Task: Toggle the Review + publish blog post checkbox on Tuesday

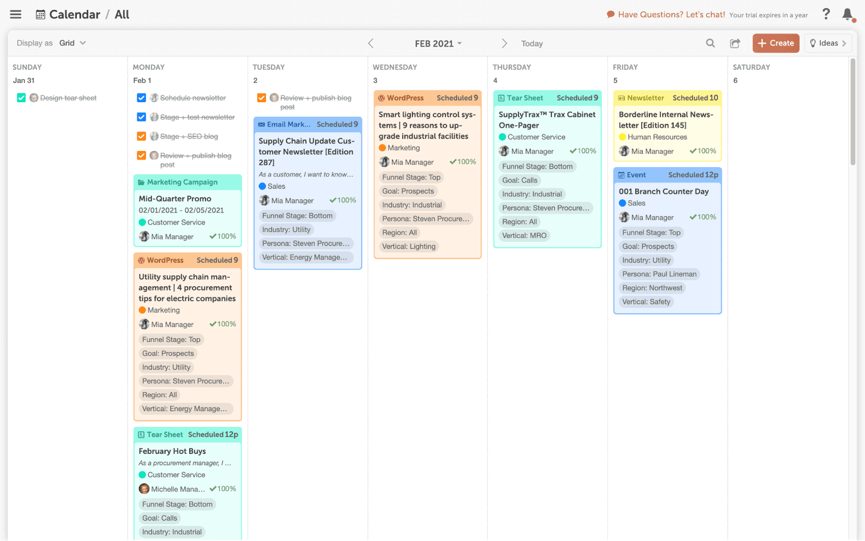Action: pyautogui.click(x=262, y=97)
